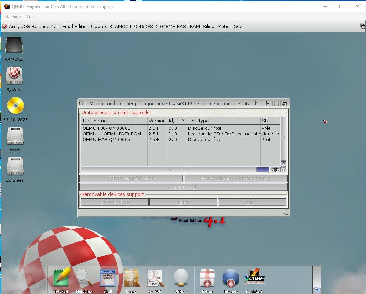
Task: Launch Unarc from the dock
Action: click(131, 278)
